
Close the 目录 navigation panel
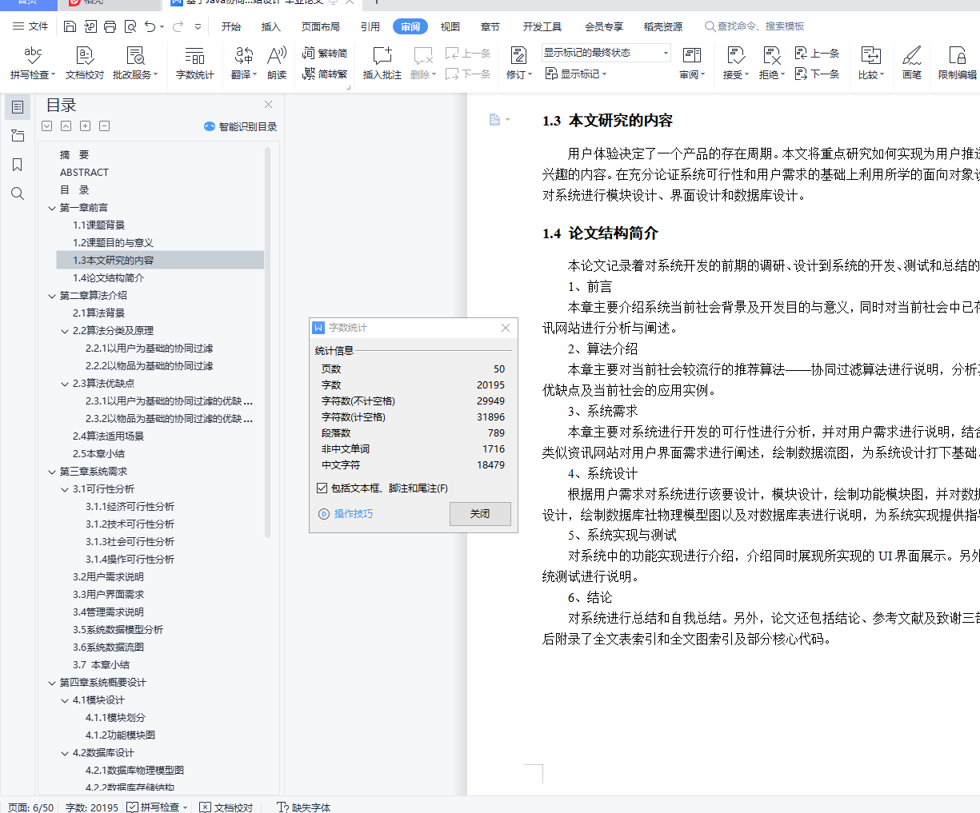[269, 105]
